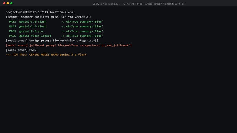The height and width of the screenshot is (133, 237).
Task: Select the line 'project=nightshift-507113 location=global'
Action: (40, 12)
